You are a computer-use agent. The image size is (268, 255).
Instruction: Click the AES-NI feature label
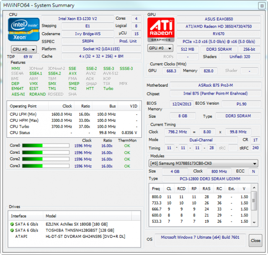tap(18, 94)
